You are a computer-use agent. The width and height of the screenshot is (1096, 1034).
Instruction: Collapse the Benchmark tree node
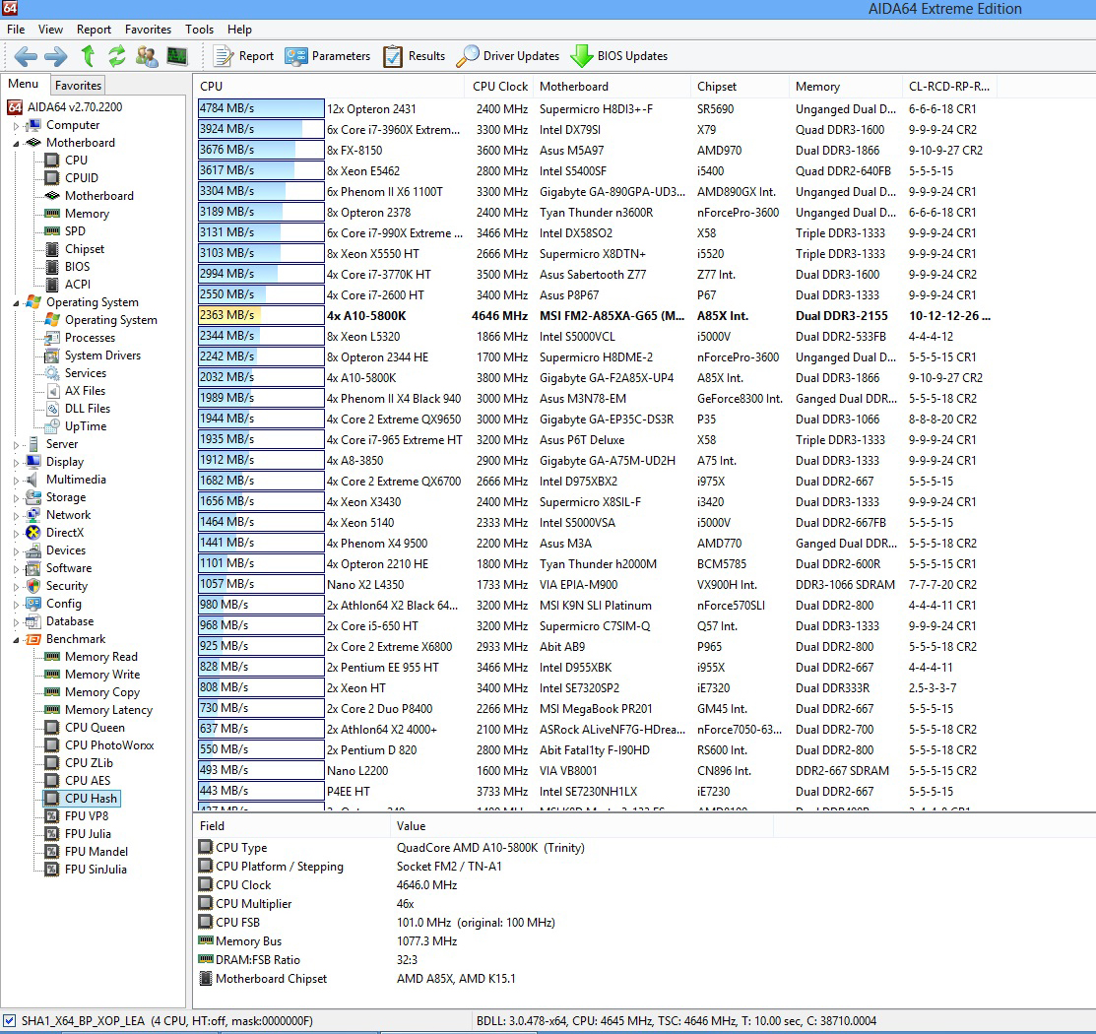[16, 640]
